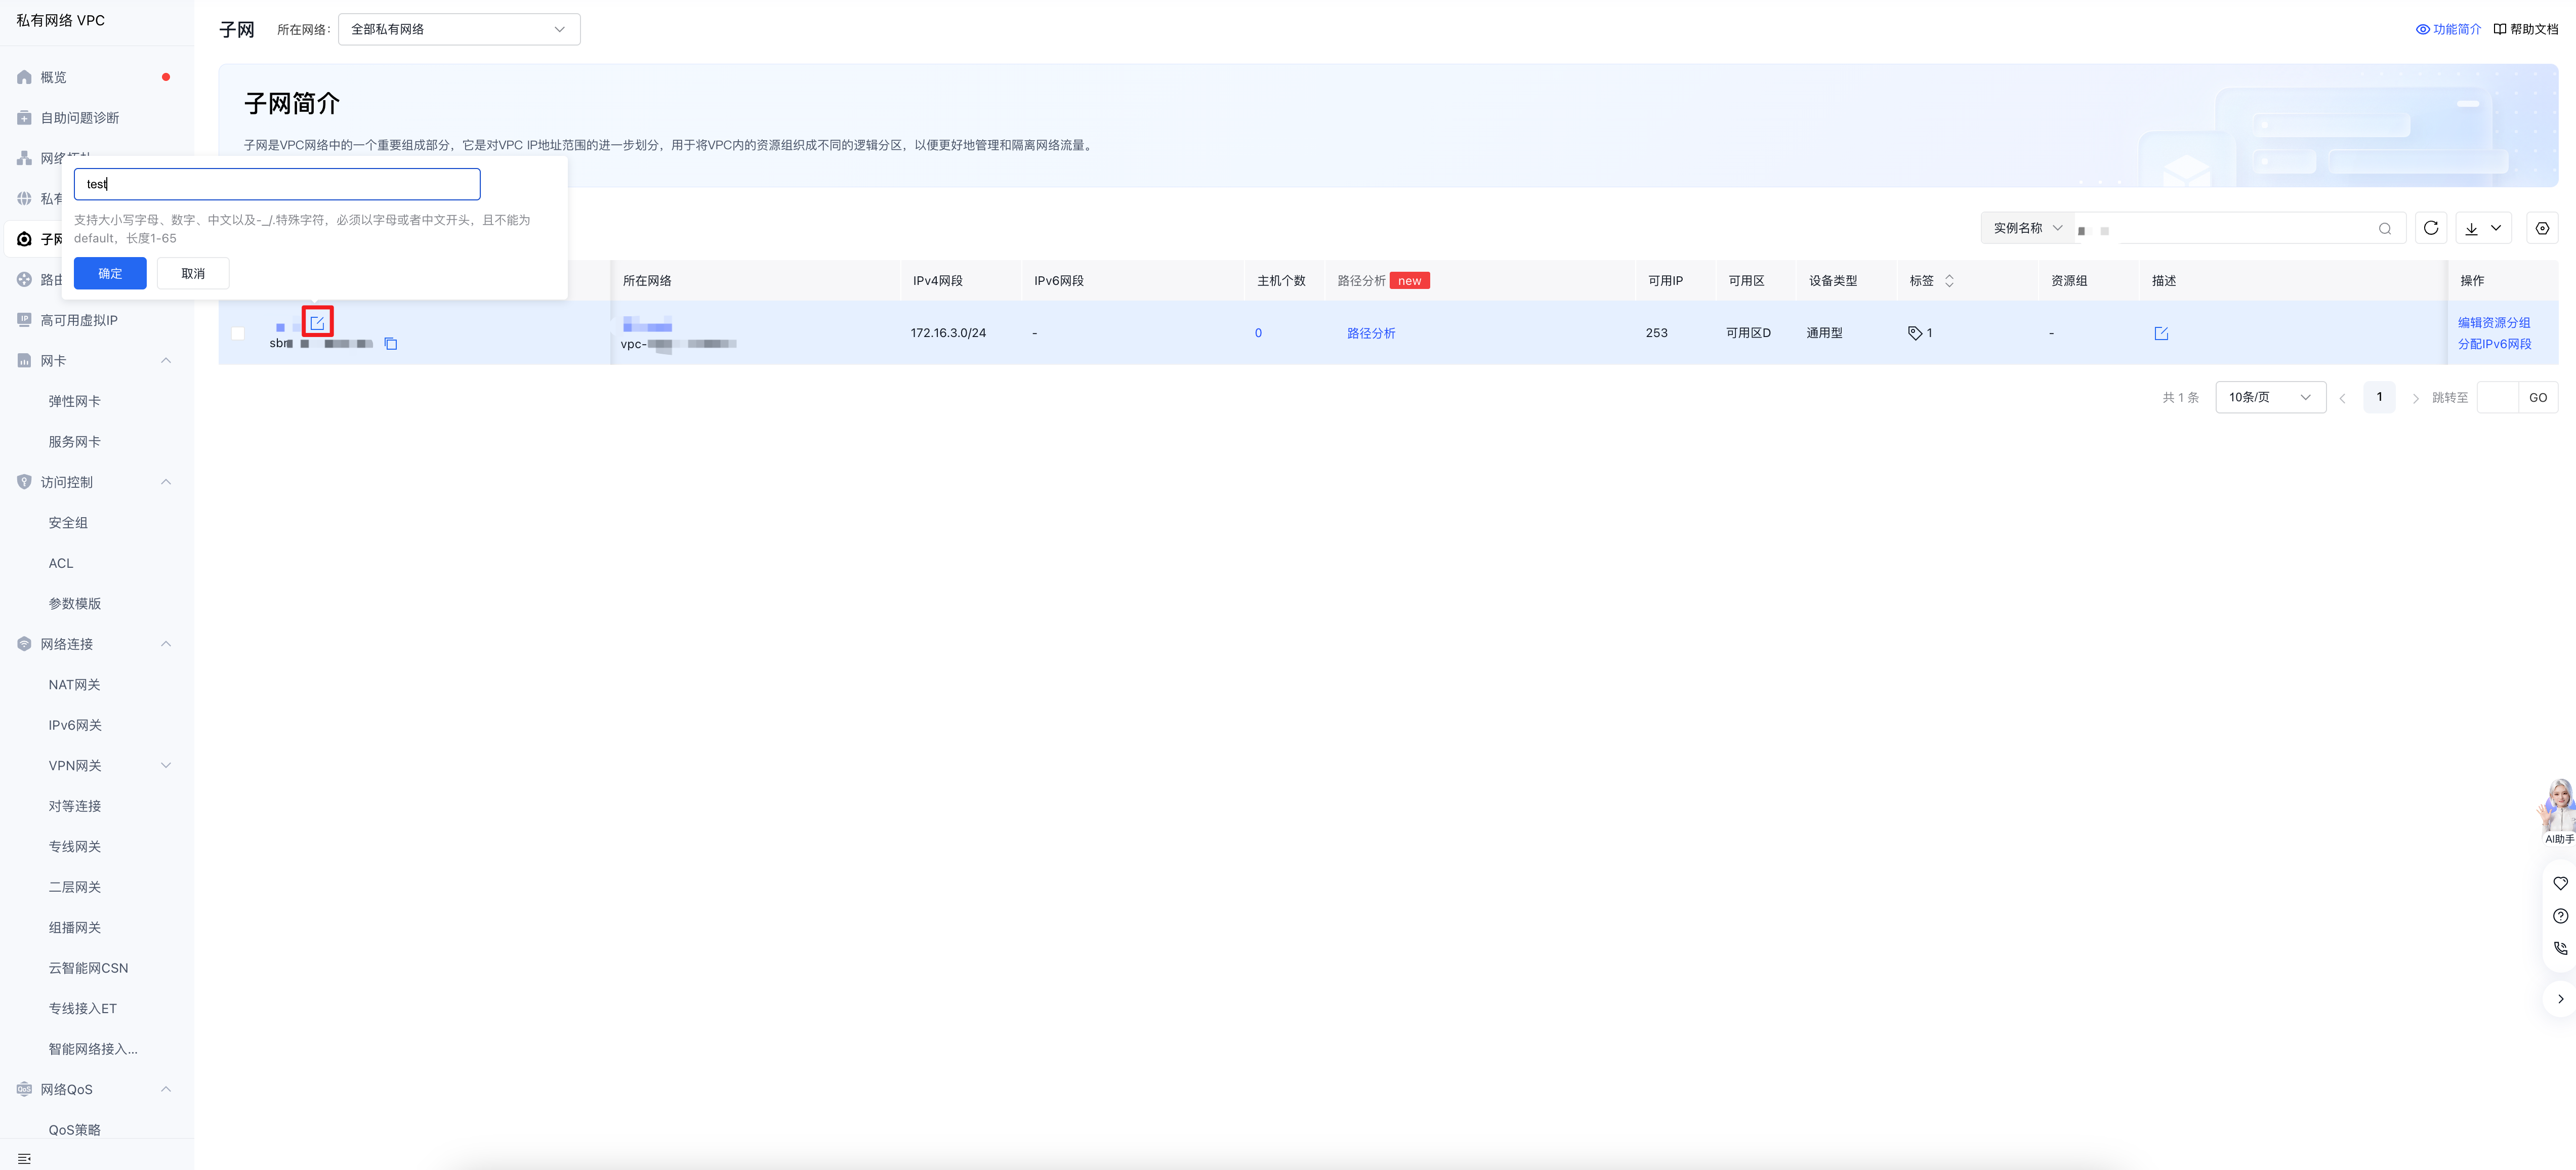Screen dimensions: 2576x1170
Task: Click the 网络QoS section icon
Action: [x=24, y=1089]
